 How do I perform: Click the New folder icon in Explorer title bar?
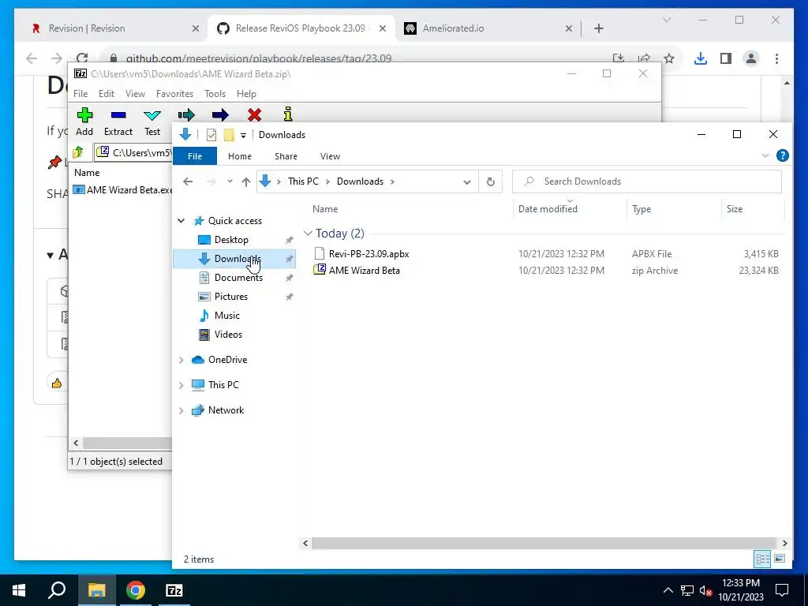(229, 135)
